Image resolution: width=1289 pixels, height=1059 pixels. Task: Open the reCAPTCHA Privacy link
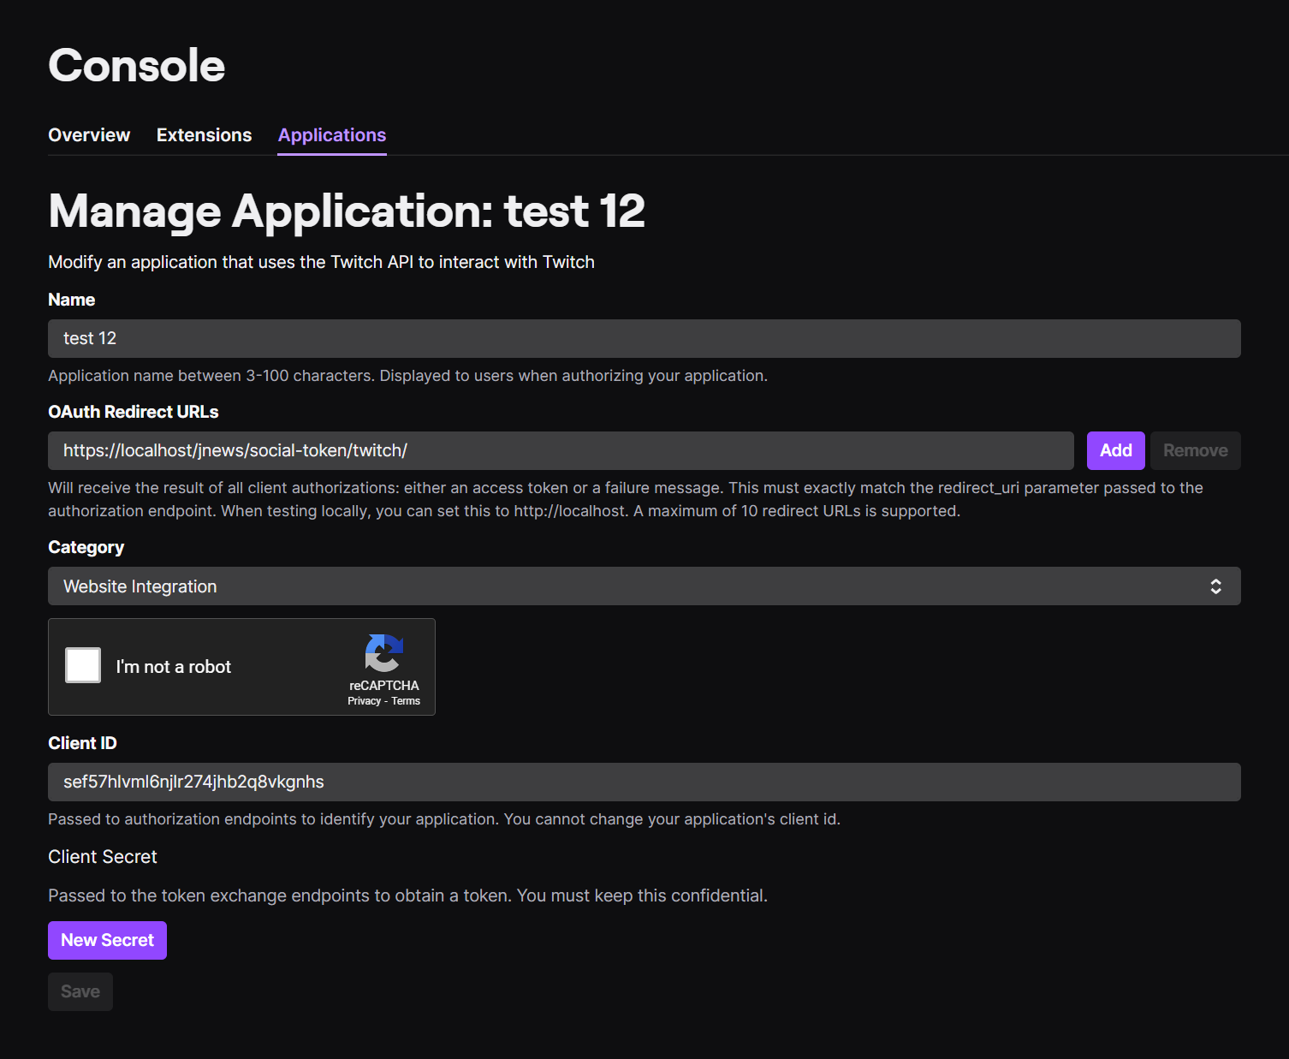pos(364,701)
